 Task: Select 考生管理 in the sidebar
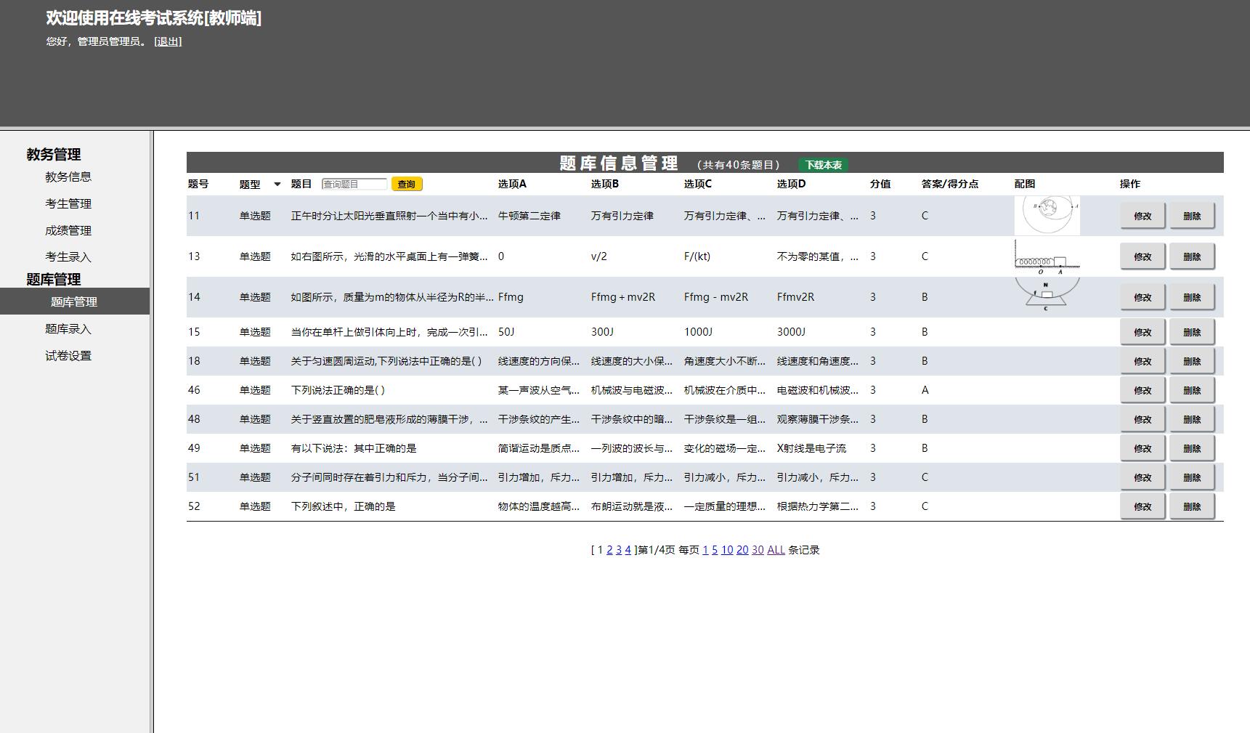(68, 203)
